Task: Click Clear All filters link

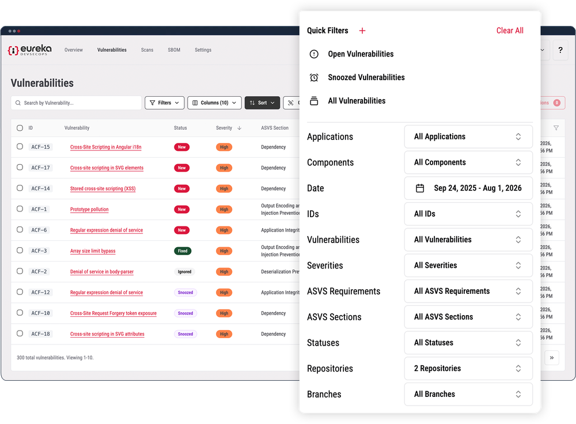Action: click(510, 31)
